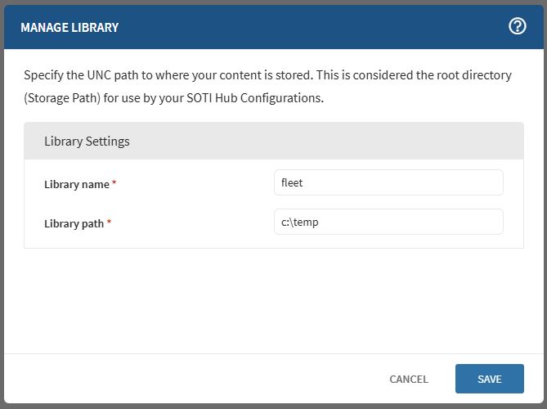This screenshot has height=409, width=547.
Task: Open help via the question mark icon
Action: pyautogui.click(x=517, y=26)
